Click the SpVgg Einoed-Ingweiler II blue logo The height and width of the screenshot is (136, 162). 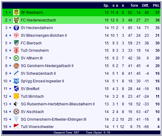coord(16,81)
